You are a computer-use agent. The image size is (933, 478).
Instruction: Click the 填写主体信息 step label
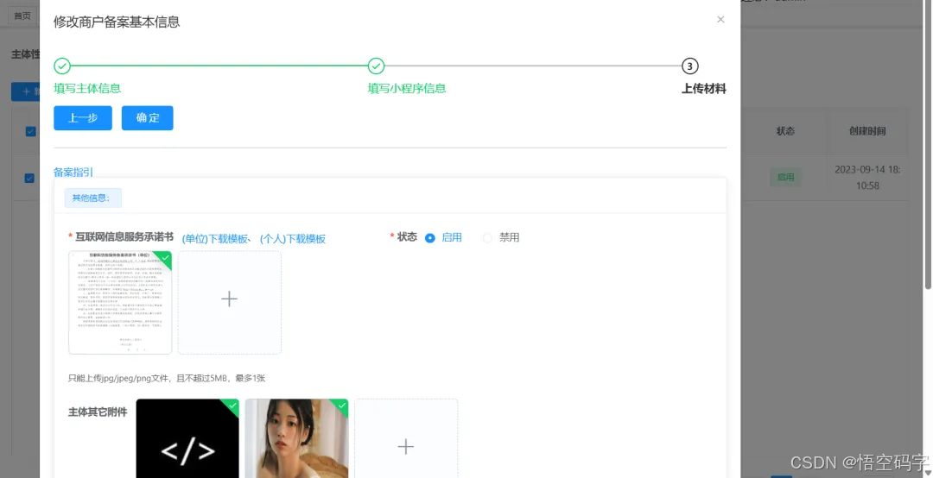pos(87,89)
